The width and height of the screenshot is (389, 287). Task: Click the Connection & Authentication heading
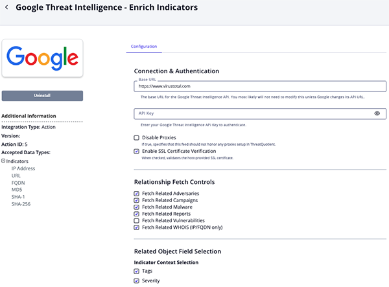[176, 71]
